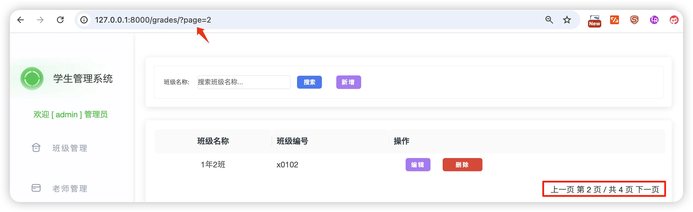Click the 老师管理 sidebar card icon

(x=36, y=188)
